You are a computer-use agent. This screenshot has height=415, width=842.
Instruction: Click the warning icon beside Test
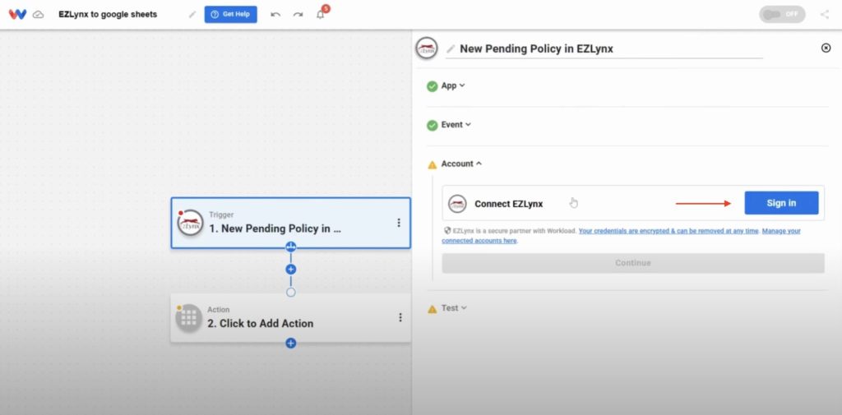433,309
